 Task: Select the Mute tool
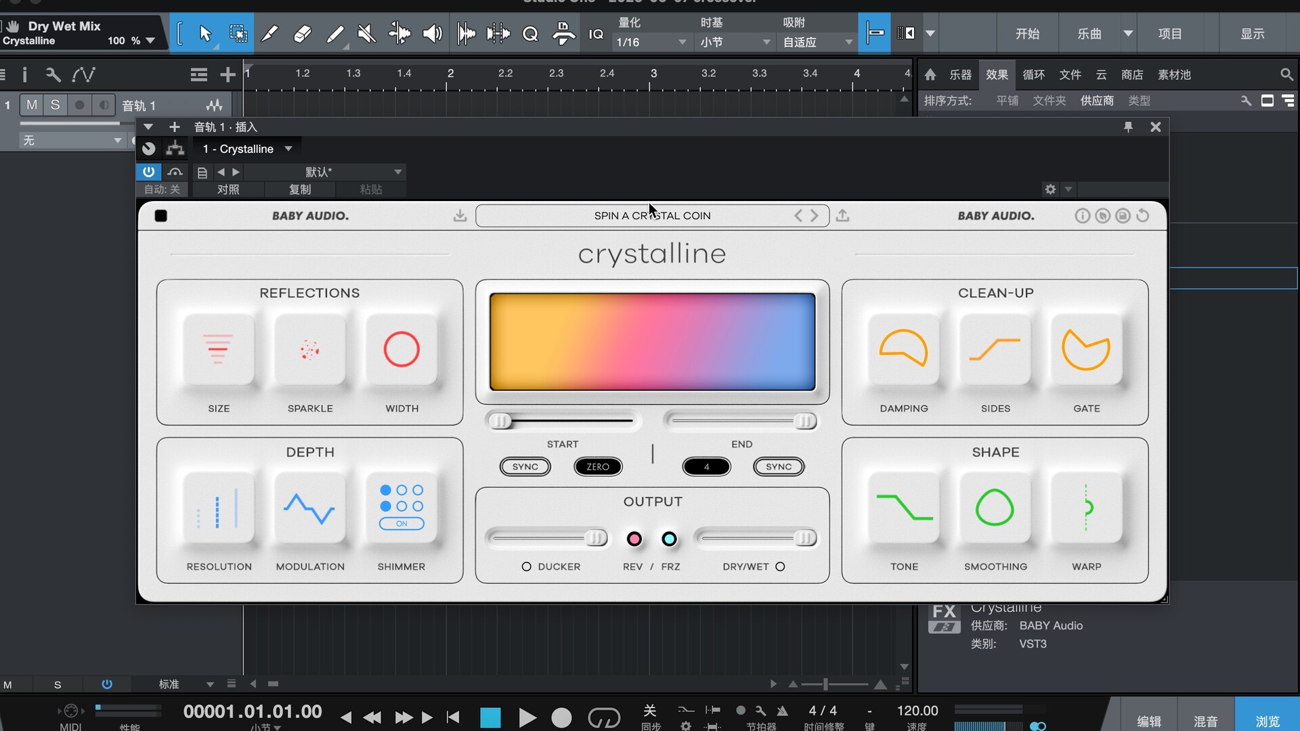coord(366,33)
